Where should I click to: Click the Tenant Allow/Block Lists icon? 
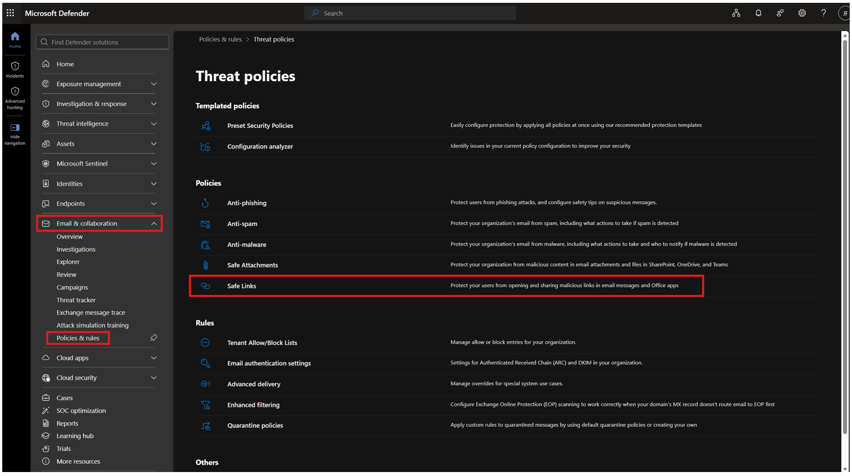pos(205,343)
